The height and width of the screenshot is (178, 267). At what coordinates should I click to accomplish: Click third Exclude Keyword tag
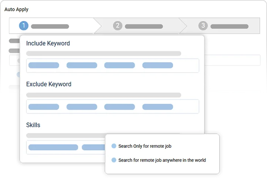119,107
